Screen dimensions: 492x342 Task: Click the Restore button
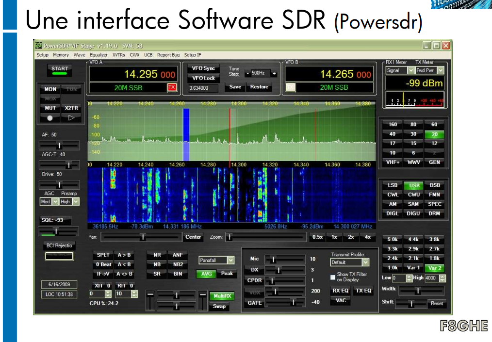click(259, 87)
